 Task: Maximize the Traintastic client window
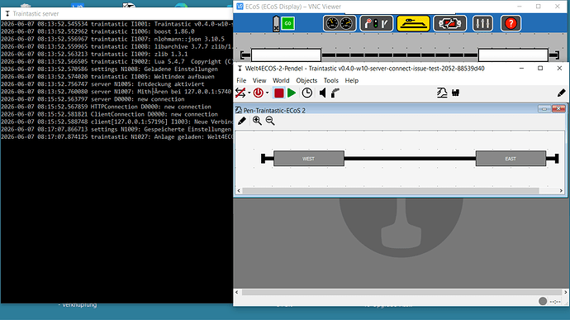(540, 69)
